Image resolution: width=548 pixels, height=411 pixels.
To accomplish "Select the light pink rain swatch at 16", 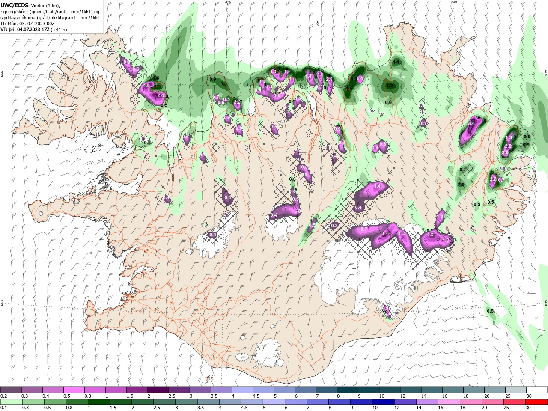I will (448, 402).
